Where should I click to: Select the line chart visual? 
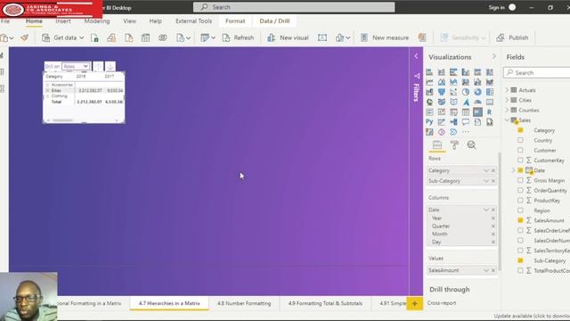pyautogui.click(x=429, y=82)
